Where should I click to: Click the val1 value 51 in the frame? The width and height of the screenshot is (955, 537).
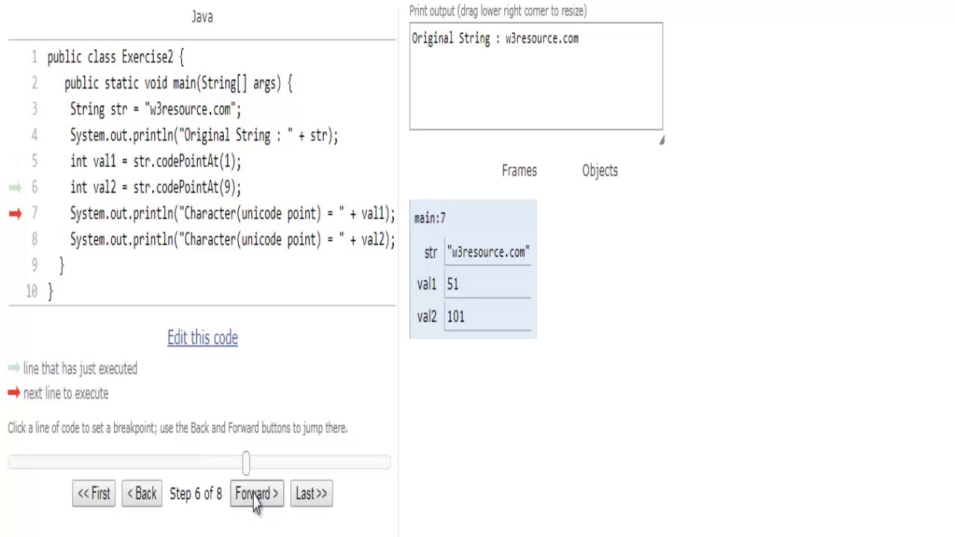click(453, 284)
